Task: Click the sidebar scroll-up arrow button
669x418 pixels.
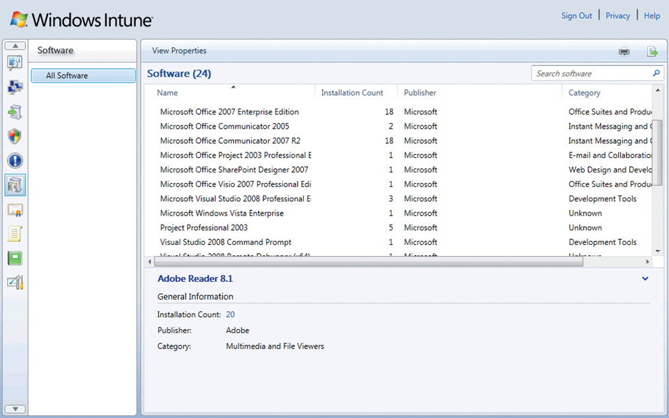Action: pos(15,45)
